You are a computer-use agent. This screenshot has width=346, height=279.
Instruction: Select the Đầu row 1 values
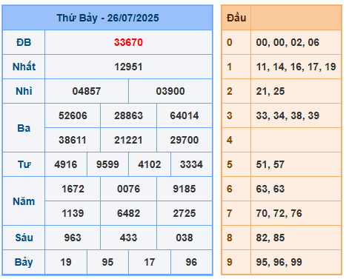(x=296, y=67)
